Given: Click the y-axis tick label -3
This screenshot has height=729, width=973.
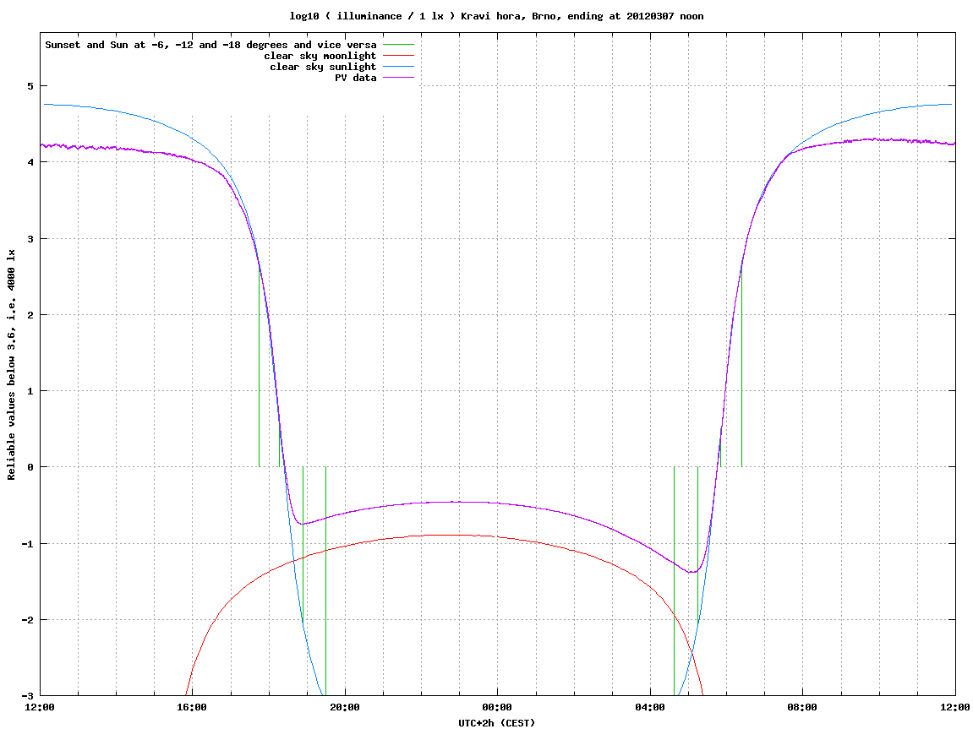Looking at the screenshot, I should (x=27, y=696).
